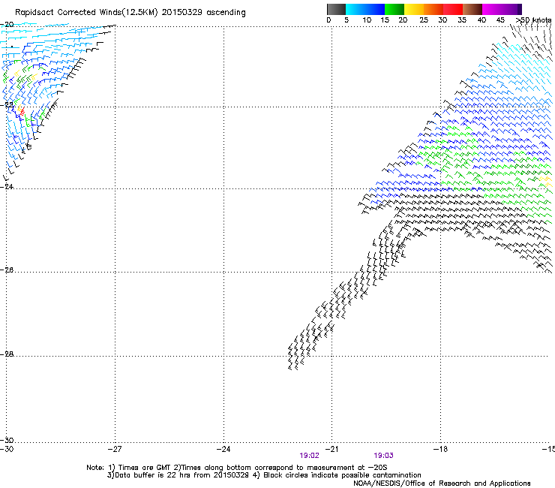Click longitude axis label '-18'
The height and width of the screenshot is (488, 555).
(440, 449)
